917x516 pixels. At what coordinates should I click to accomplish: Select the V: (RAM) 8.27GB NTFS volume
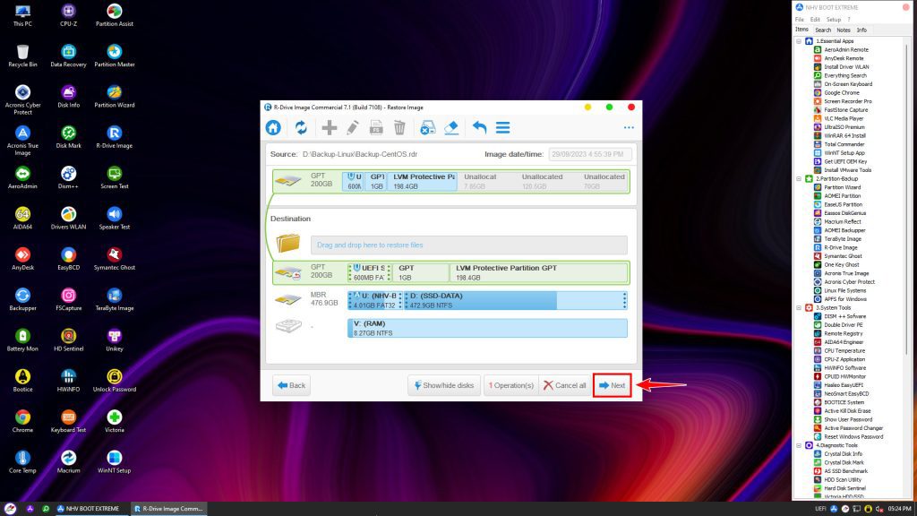487,328
